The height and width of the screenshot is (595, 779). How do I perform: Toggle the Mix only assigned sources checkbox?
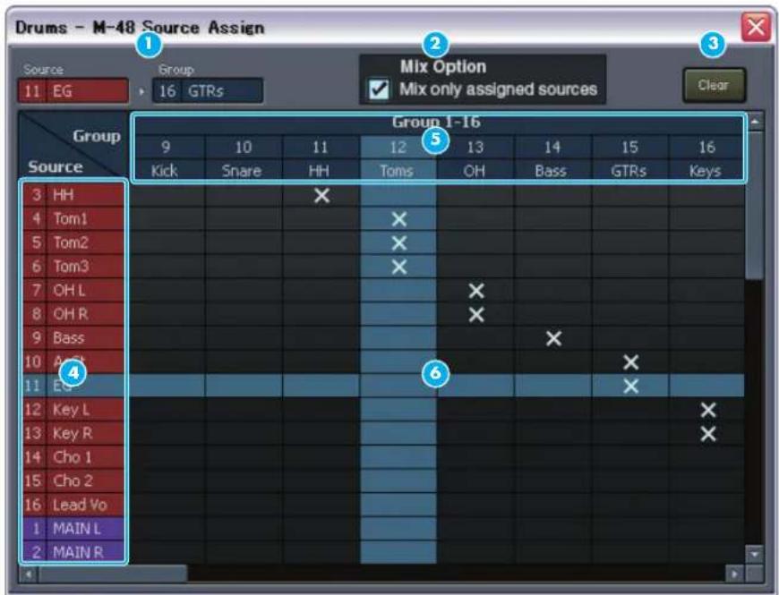pyautogui.click(x=379, y=89)
